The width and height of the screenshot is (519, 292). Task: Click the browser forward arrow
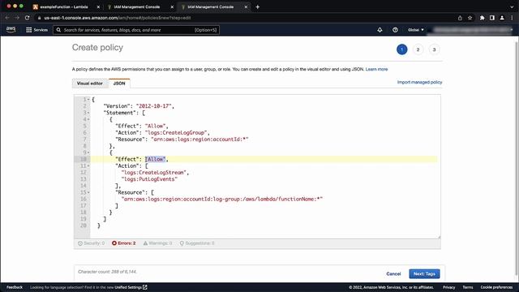coord(17,18)
